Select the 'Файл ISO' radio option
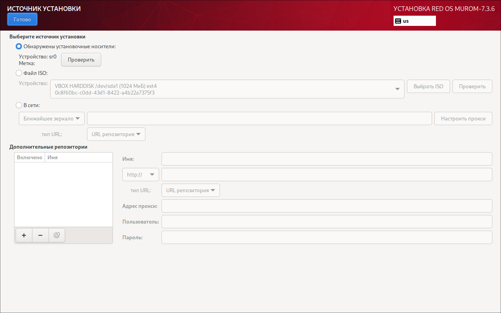 pyautogui.click(x=19, y=73)
